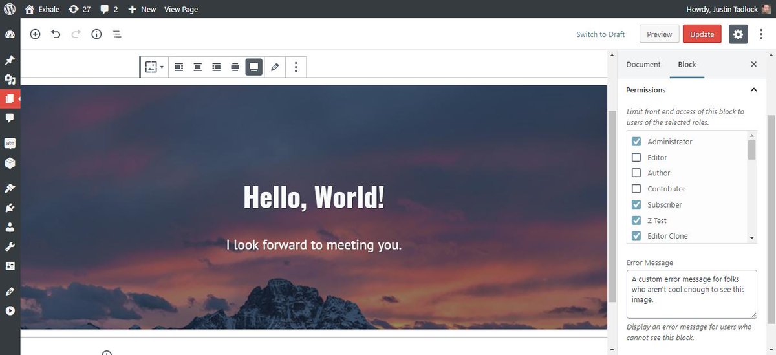Click roles list scrollbar down arrow
This screenshot has height=355, width=776.
(x=751, y=238)
